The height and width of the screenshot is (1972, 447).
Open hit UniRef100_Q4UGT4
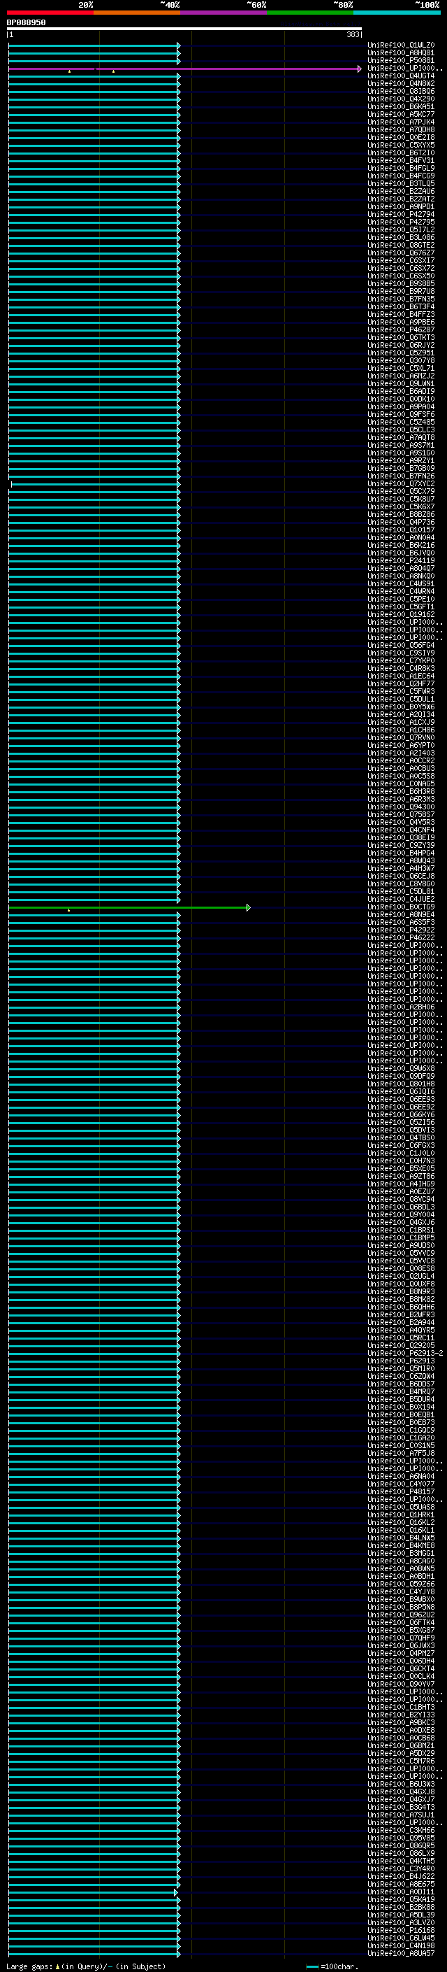[401, 76]
